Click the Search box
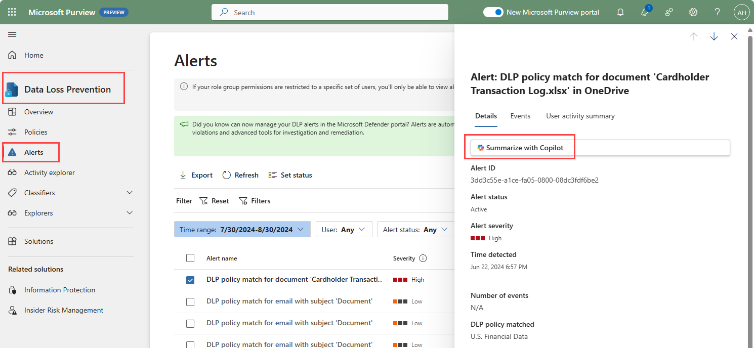This screenshot has height=348, width=754. (x=330, y=12)
